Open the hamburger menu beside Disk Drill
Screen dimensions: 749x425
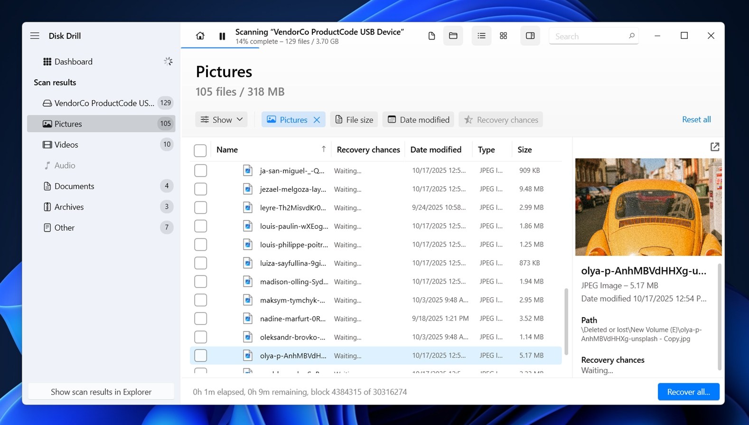coord(35,36)
